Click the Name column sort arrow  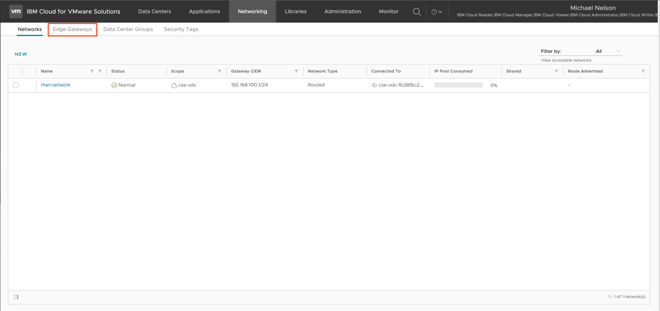tap(92, 71)
